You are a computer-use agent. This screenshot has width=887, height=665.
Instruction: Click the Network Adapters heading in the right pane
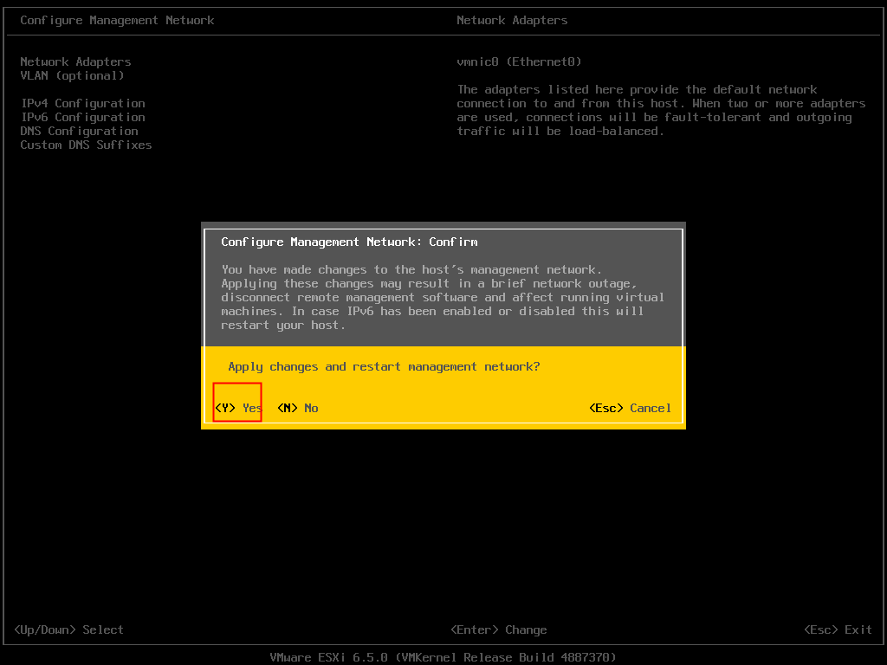512,20
